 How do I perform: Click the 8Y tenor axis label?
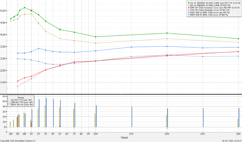click(x=81, y=134)
